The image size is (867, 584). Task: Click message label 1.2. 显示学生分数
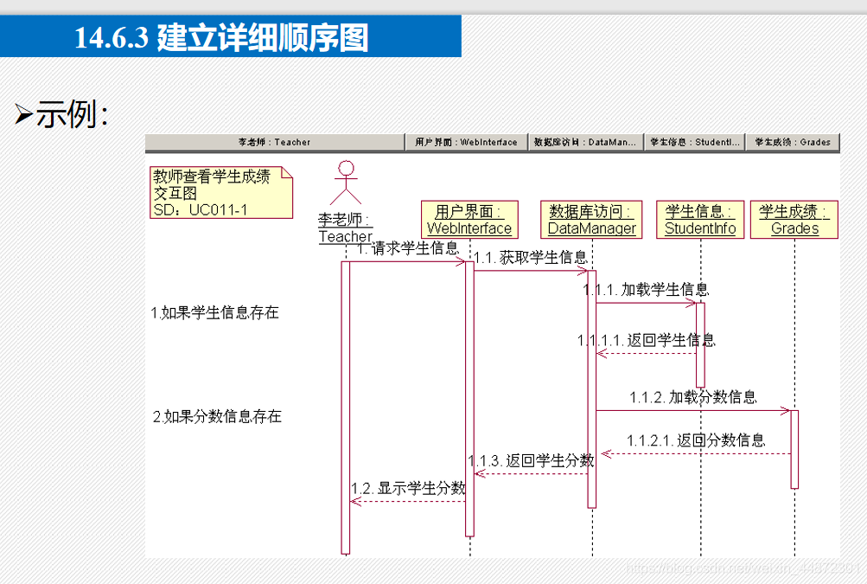point(408,488)
